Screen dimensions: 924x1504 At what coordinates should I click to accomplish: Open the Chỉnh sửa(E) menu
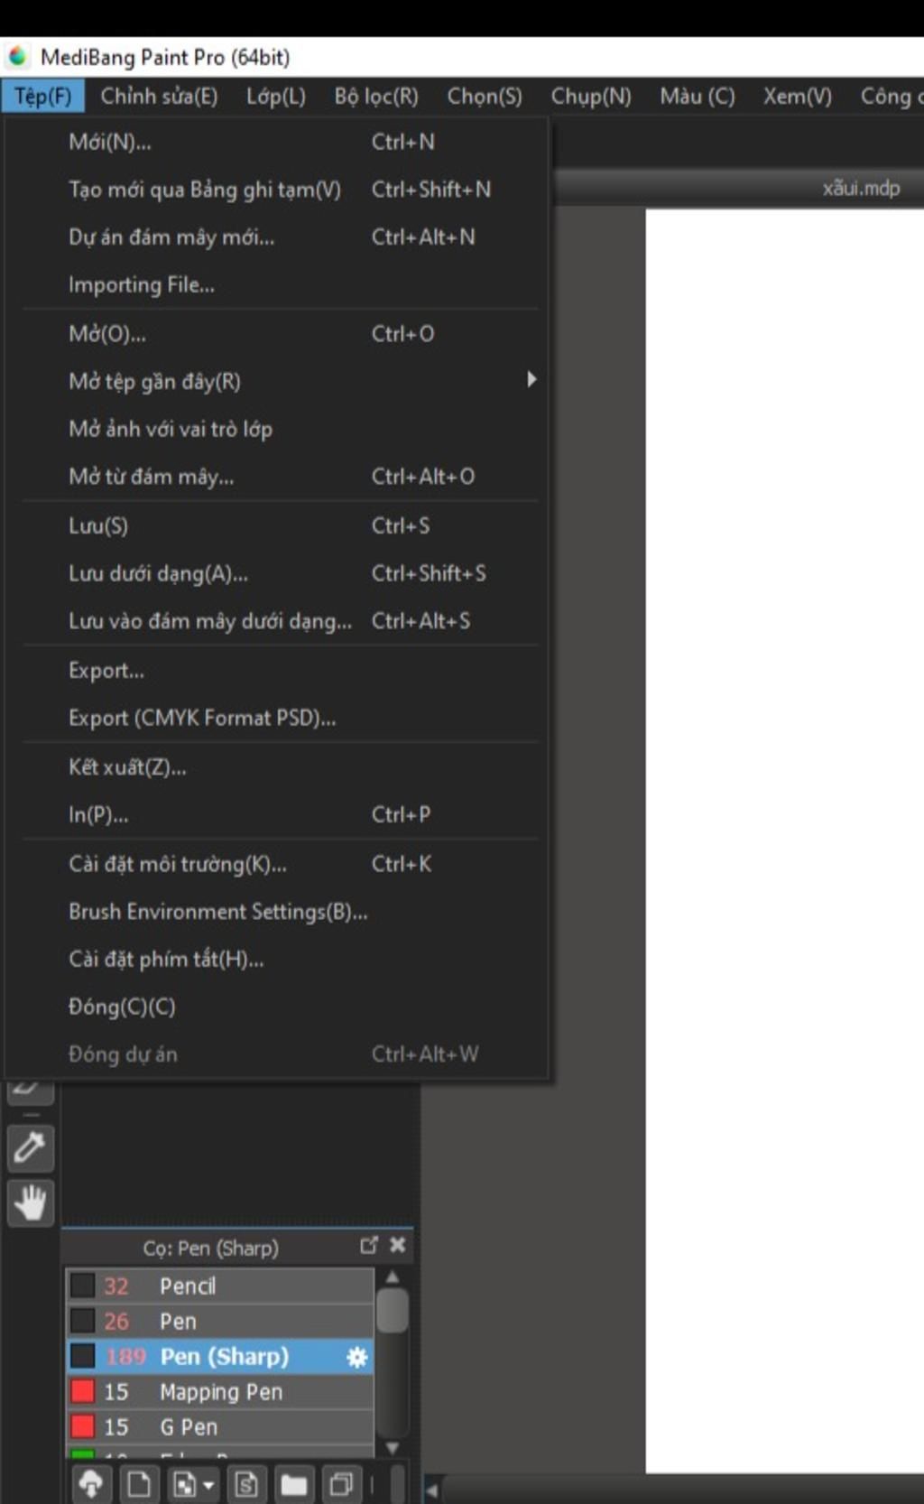click(x=159, y=96)
